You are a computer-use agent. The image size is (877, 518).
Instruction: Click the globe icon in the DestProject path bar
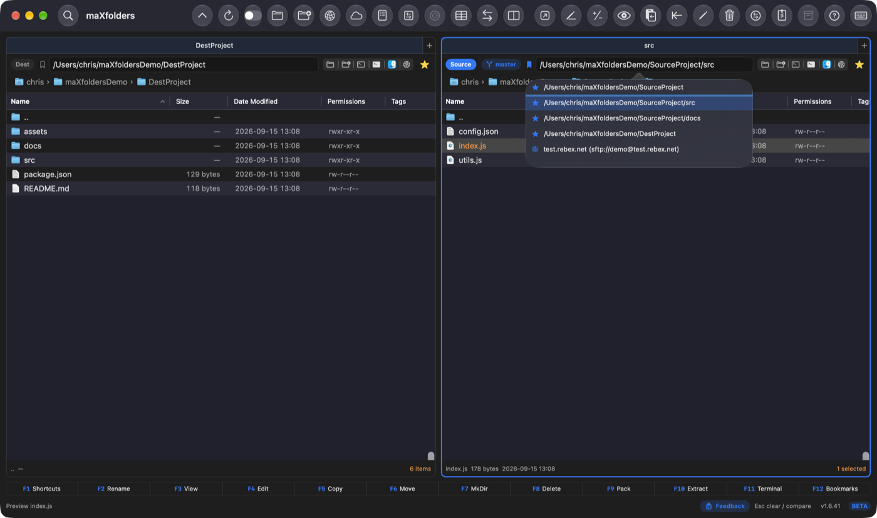click(x=407, y=65)
